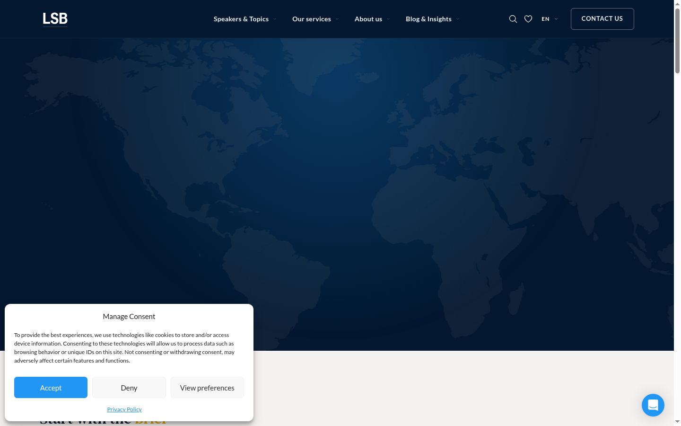This screenshot has height=426, width=681.
Task: Go to the LSB logo homepage
Action: tap(55, 19)
